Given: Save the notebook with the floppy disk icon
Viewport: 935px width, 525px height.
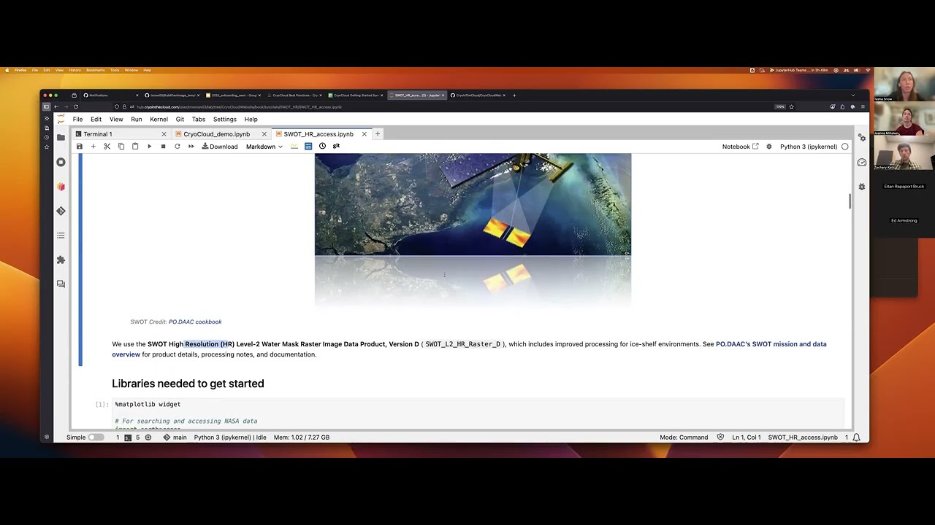Looking at the screenshot, I should tap(80, 147).
